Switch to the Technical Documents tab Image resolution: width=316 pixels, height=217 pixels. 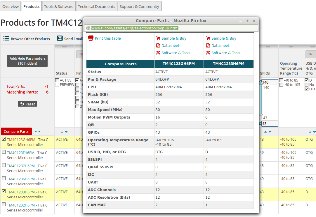point(96,6)
